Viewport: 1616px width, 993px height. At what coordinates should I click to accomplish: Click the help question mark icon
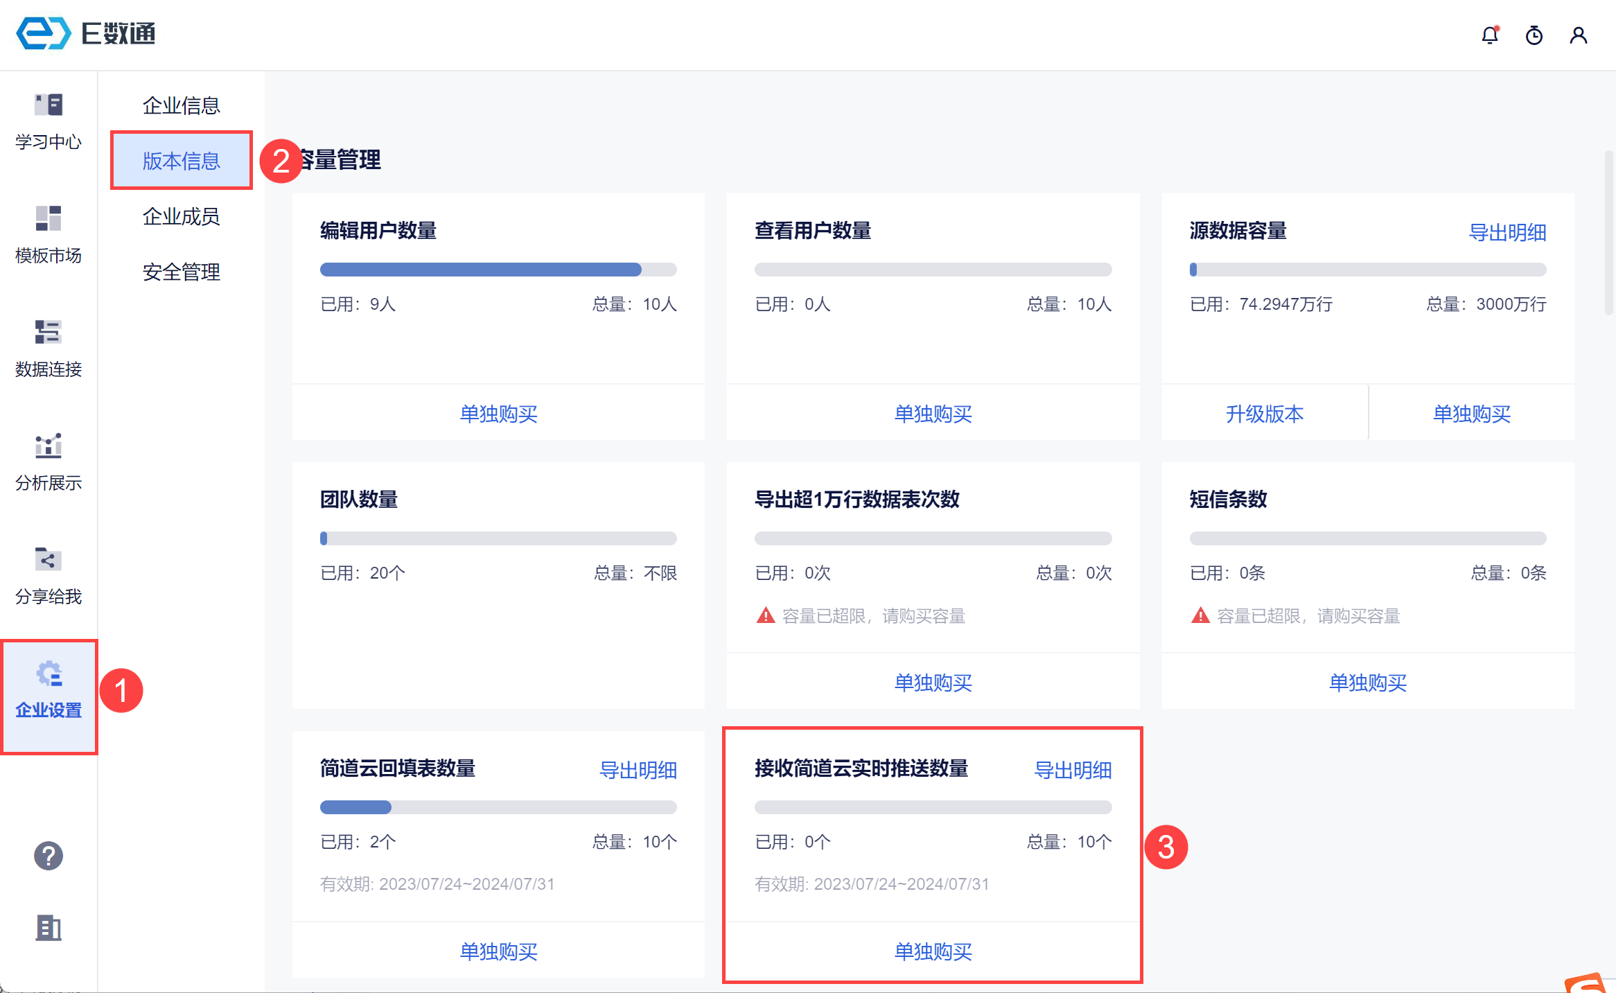(49, 856)
